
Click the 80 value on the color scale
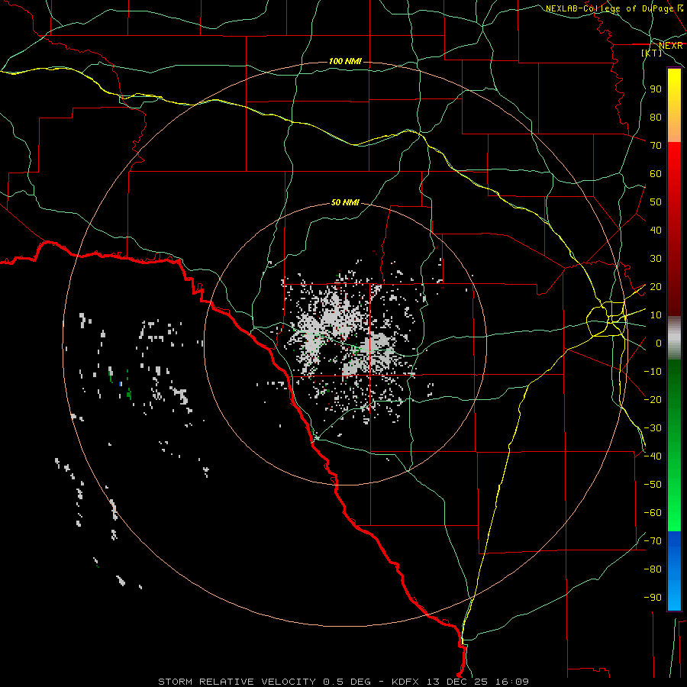pos(656,118)
